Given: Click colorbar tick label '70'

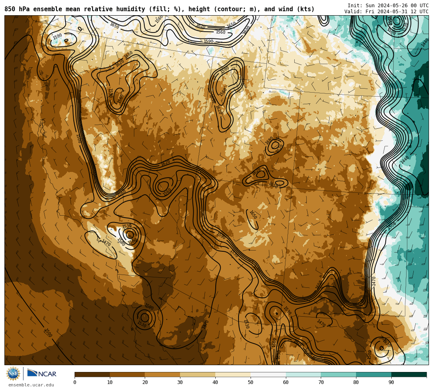Looking at the screenshot, I should point(321,382).
